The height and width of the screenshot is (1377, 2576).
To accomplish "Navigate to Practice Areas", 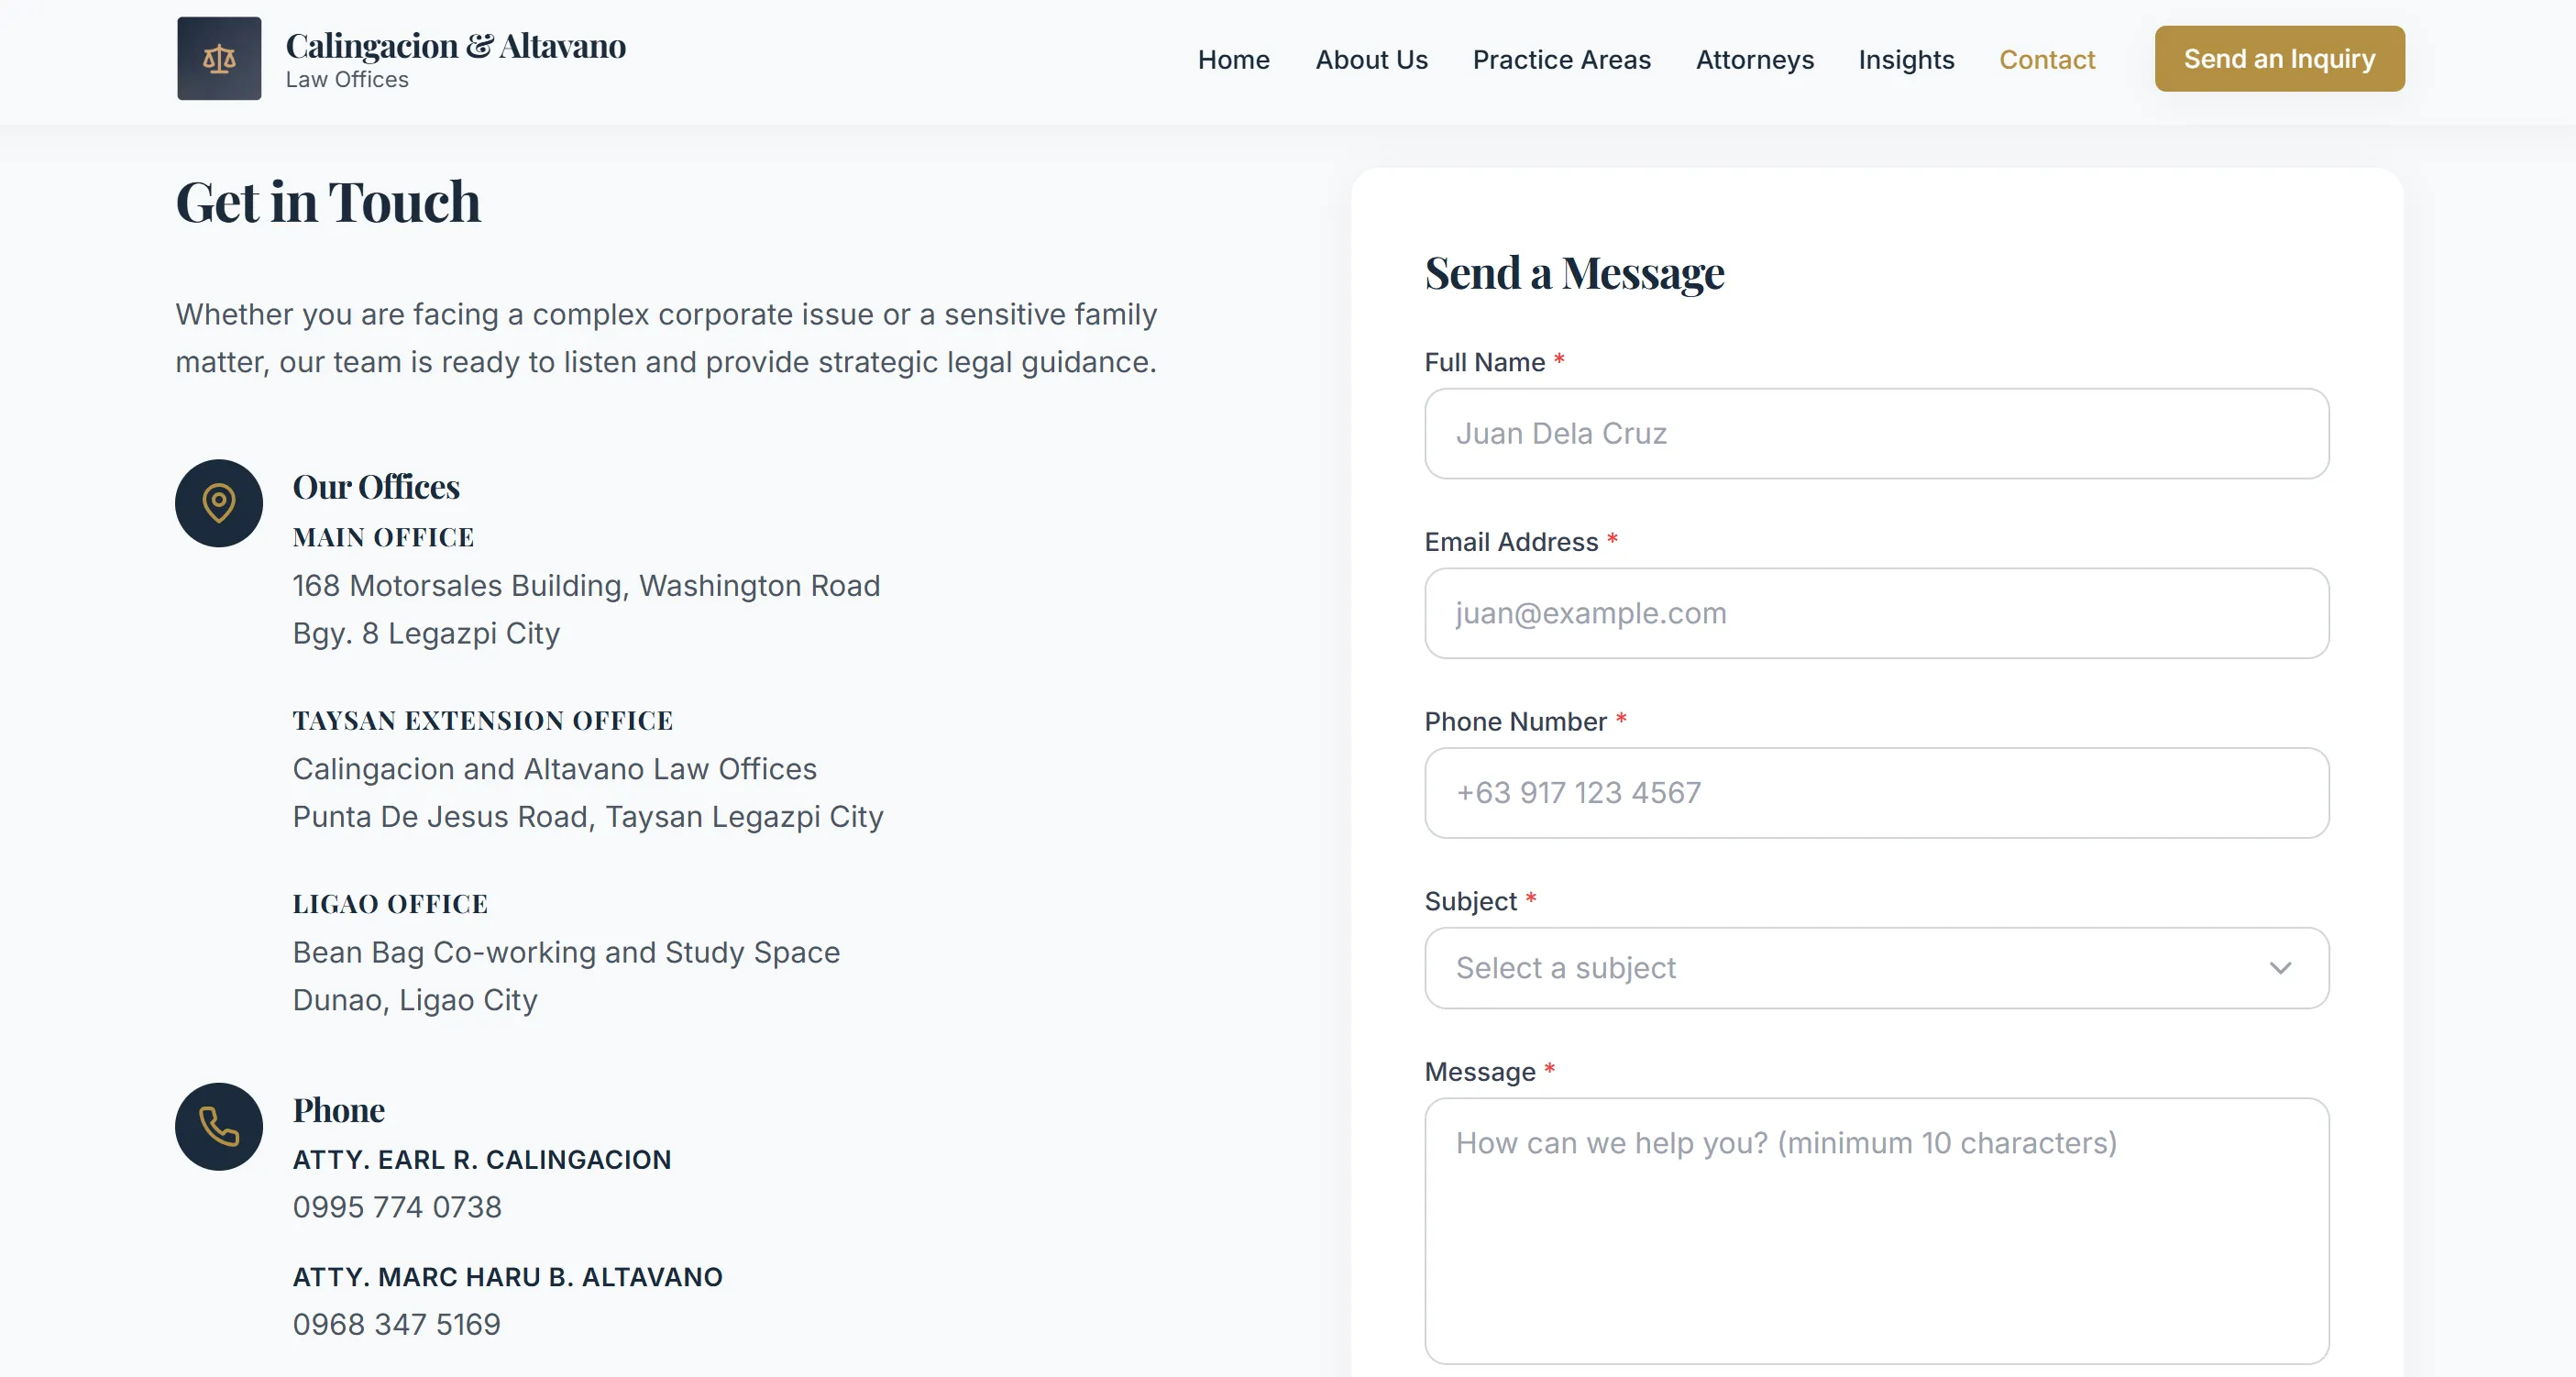I will point(1561,60).
